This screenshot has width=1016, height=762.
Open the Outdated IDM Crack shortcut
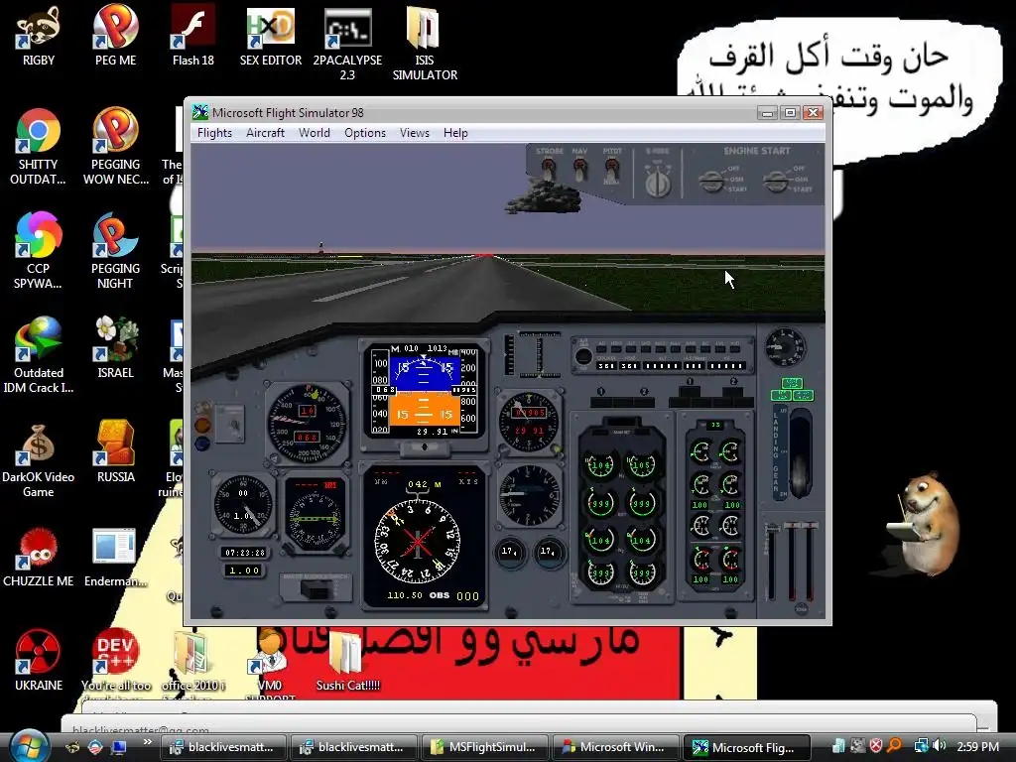pos(39,355)
